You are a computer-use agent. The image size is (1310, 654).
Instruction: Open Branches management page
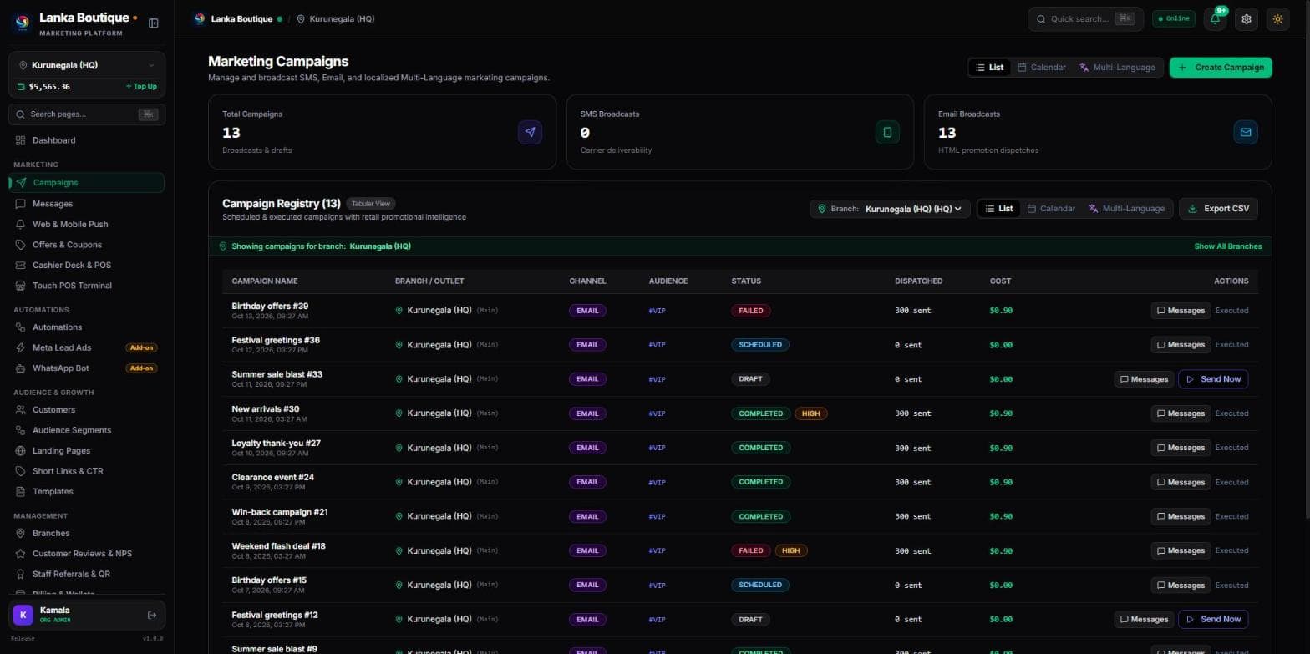[x=86, y=533]
